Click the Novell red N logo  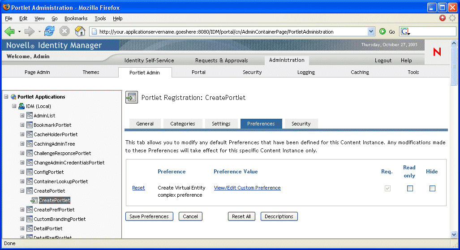point(437,52)
